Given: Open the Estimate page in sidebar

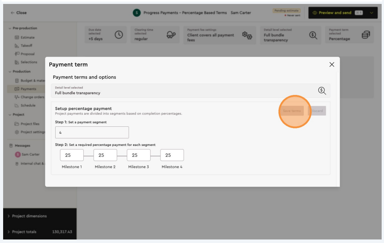Looking at the screenshot, I should [27, 38].
